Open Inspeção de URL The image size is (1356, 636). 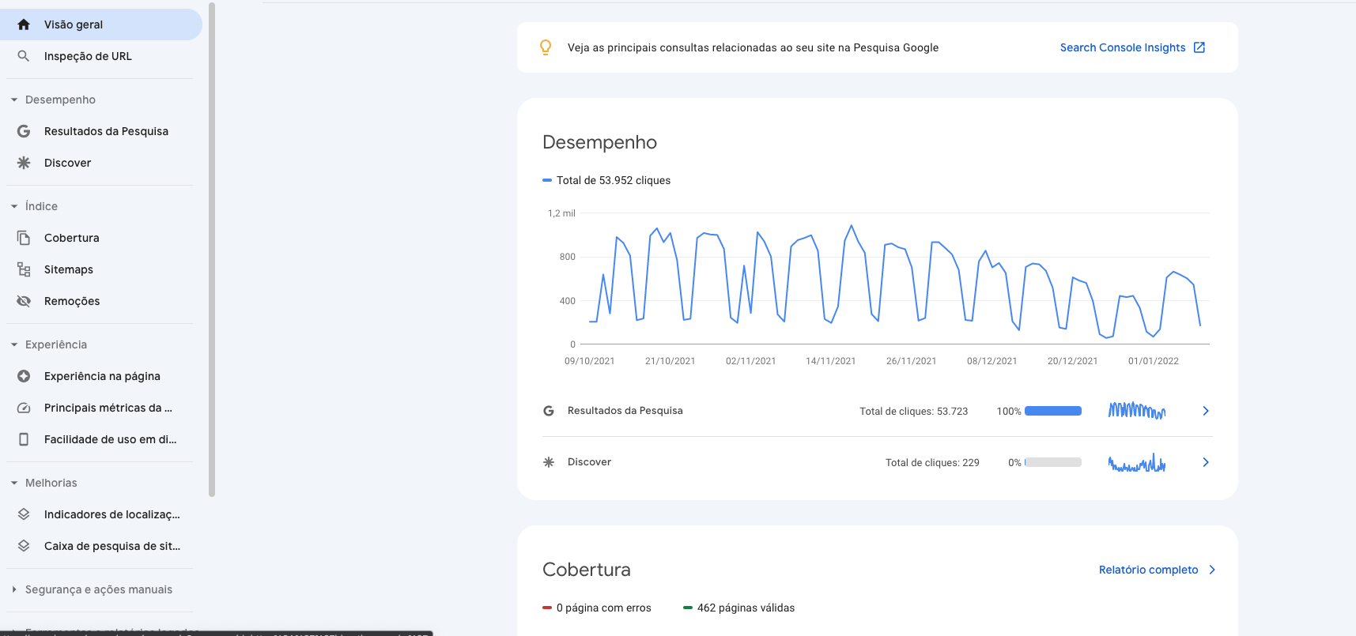click(101, 56)
